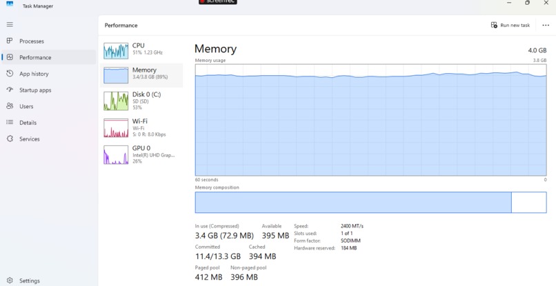Click the Performance icon in sidebar
The width and height of the screenshot is (556, 286).
coord(10,57)
